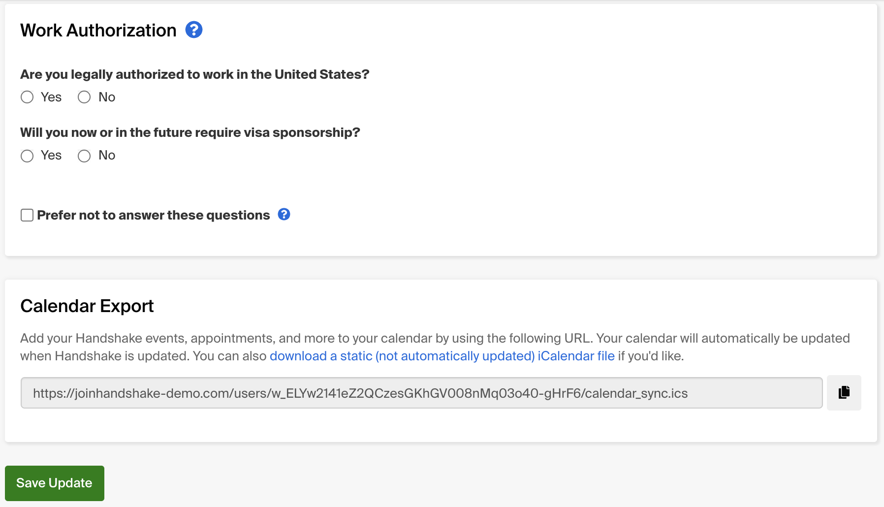The image size is (884, 507).
Task: Choose Yes radio for requiring visa sponsorship
Action: tap(27, 156)
